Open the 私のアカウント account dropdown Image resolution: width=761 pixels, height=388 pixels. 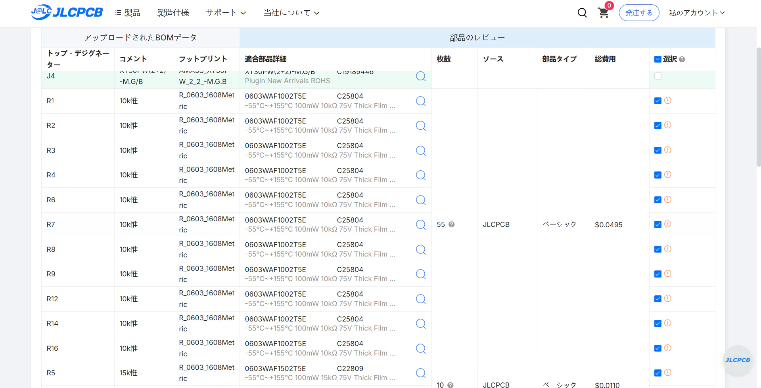(697, 13)
